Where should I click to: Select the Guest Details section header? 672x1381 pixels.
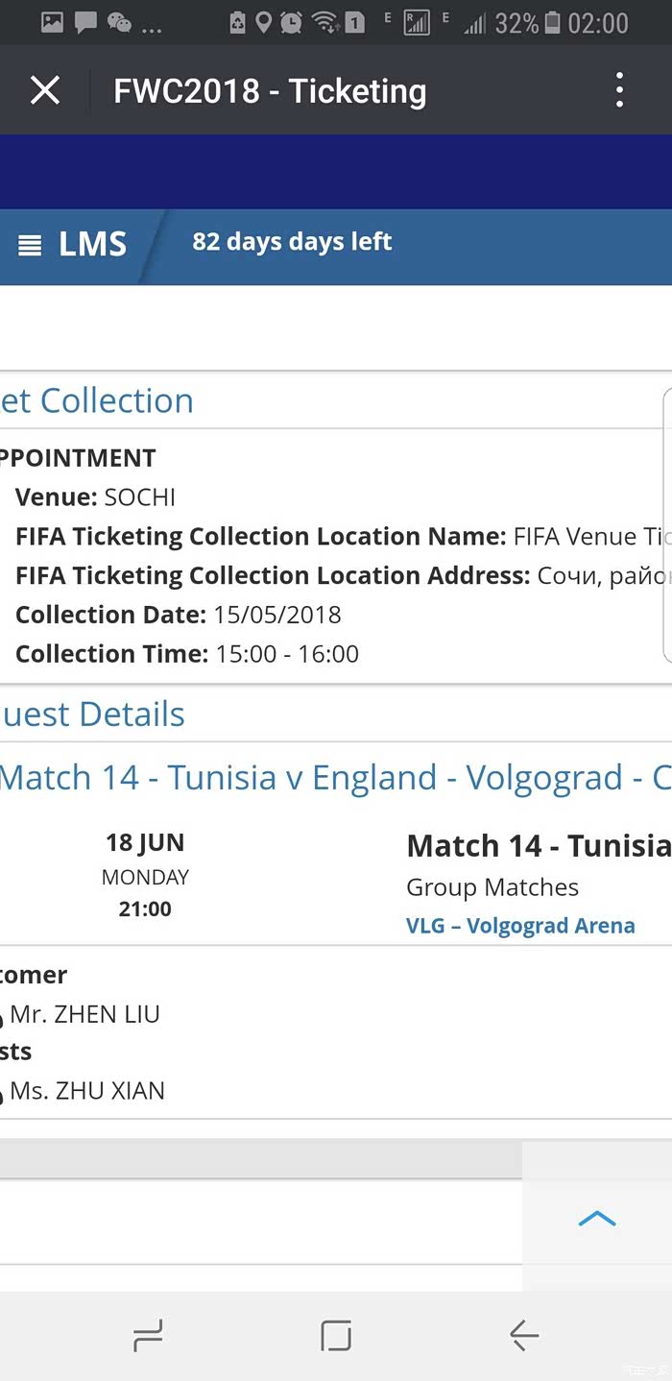coord(92,715)
